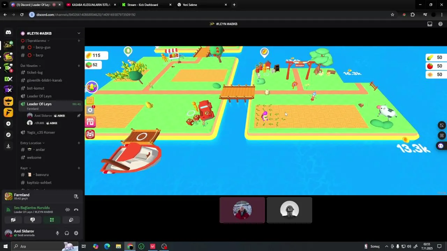Image resolution: width=447 pixels, height=251 pixels.
Task: Select the red-bordered participant video tile
Action: point(242,210)
